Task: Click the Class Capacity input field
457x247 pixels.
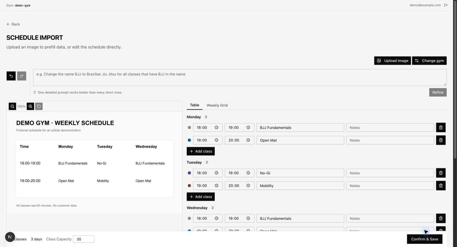Action: (x=84, y=239)
